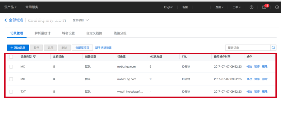Open the 工单 dropdown menu

(236, 7)
